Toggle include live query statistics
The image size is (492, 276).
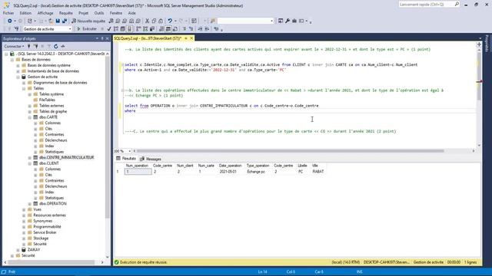pos(145,29)
